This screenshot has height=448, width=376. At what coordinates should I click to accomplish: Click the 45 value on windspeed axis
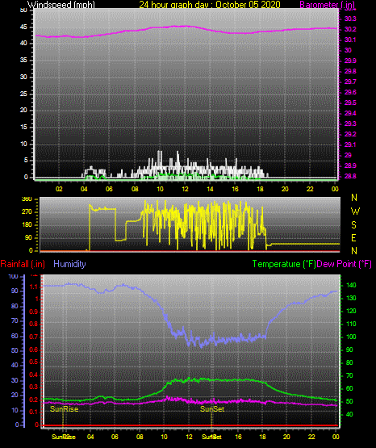click(x=23, y=27)
